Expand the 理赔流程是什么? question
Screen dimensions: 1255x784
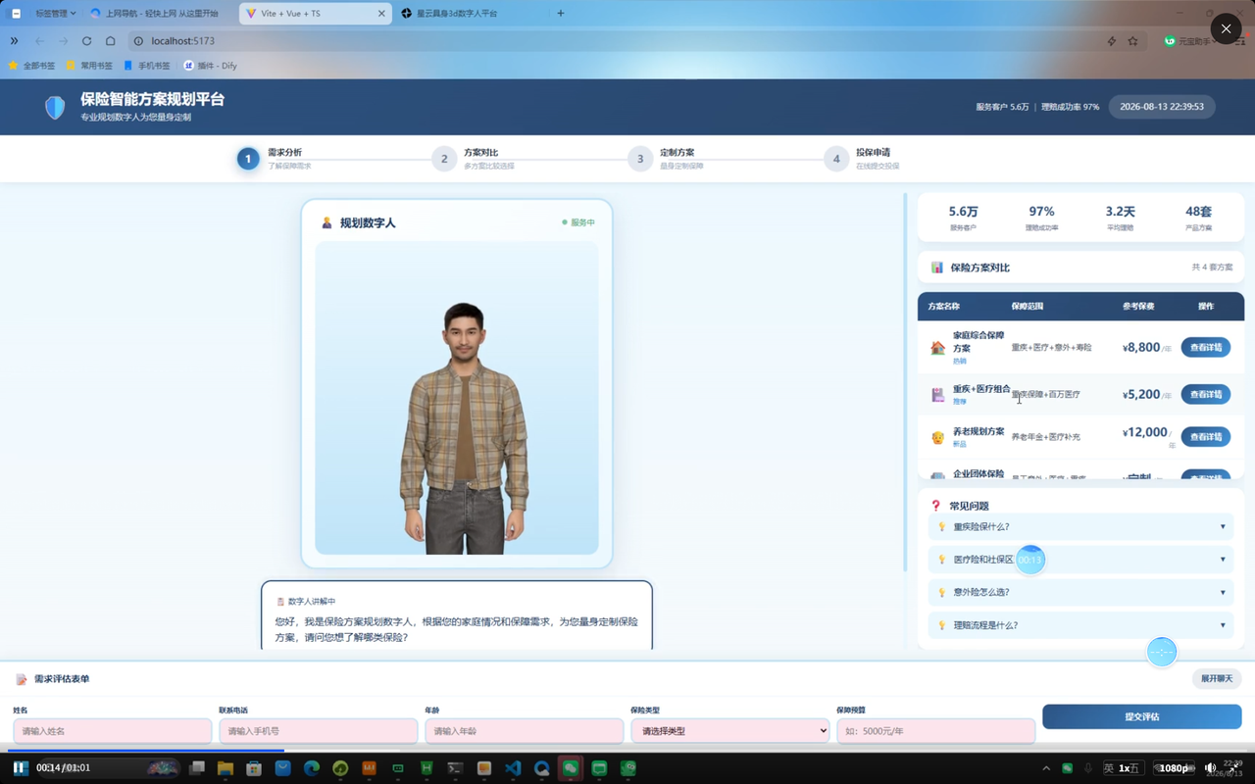tap(1080, 625)
